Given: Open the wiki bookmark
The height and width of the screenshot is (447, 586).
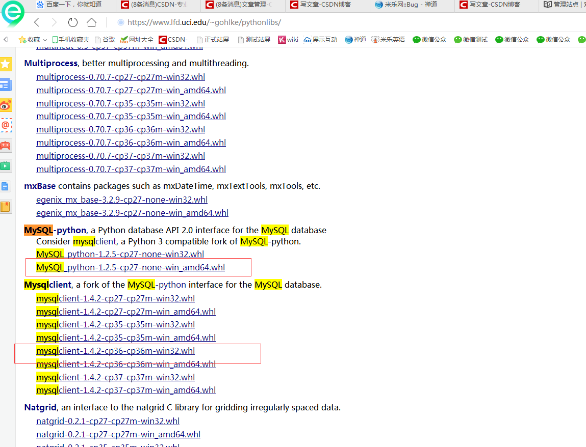Looking at the screenshot, I should pyautogui.click(x=288, y=40).
